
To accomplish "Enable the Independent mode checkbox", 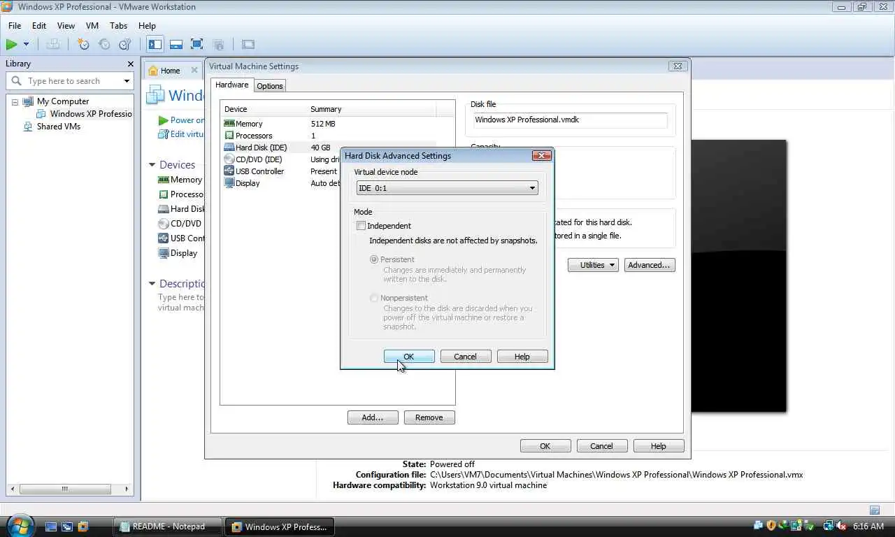I will (x=361, y=226).
